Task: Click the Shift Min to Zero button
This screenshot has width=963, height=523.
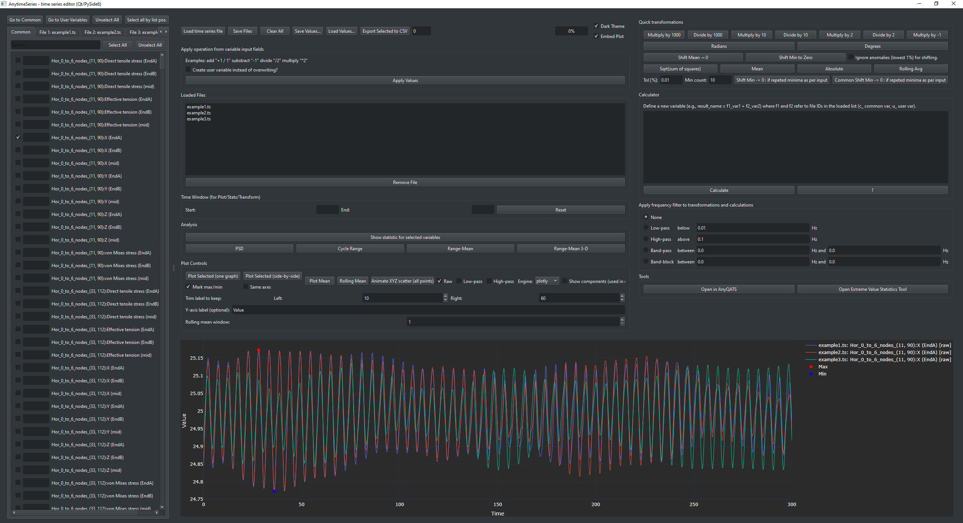Action: click(796, 57)
